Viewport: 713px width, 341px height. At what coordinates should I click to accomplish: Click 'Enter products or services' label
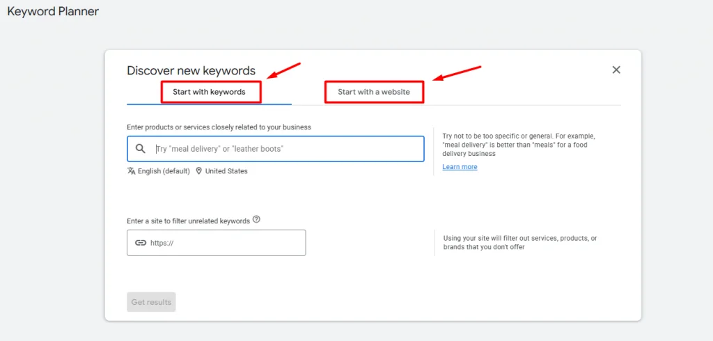(x=219, y=127)
